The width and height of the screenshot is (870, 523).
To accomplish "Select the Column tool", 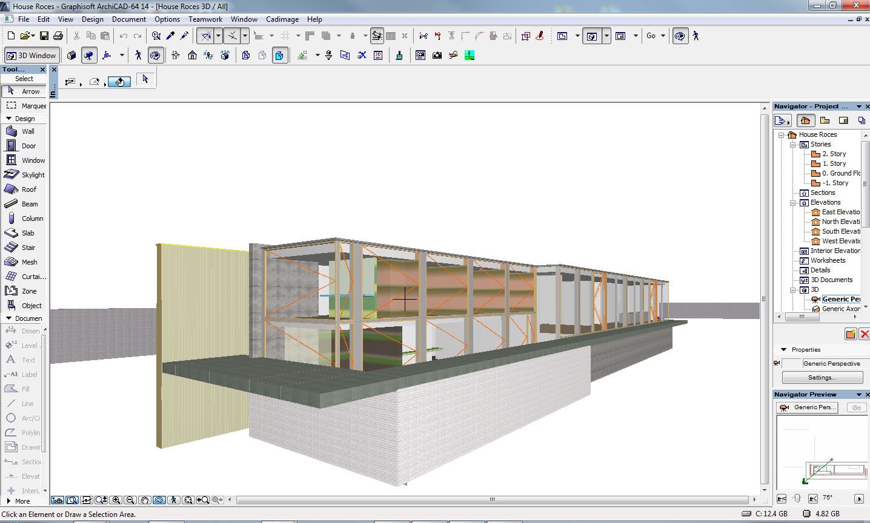I will (24, 219).
